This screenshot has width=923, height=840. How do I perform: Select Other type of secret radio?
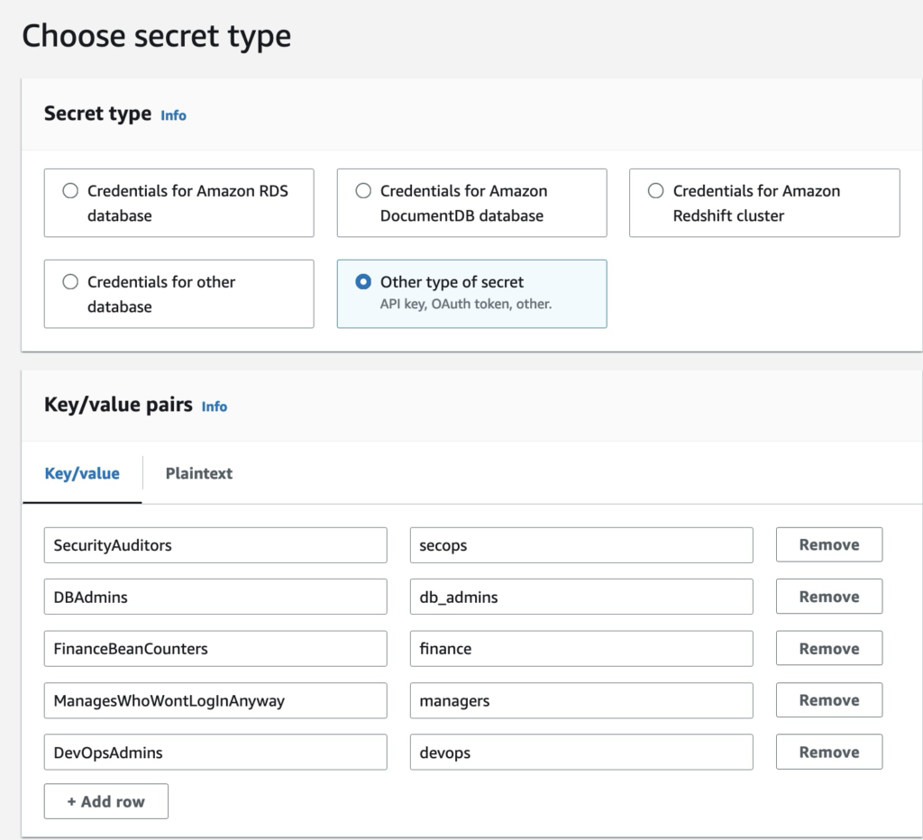(363, 282)
